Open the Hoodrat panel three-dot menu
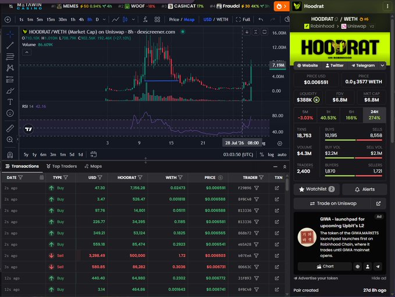The width and height of the screenshot is (395, 297). pos(387,6)
